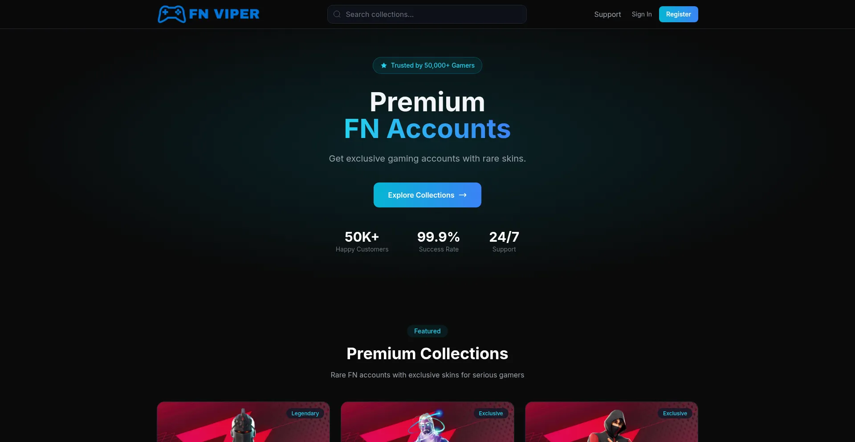Click the Legendary badge on first card
Viewport: 855px width, 442px height.
click(x=305, y=414)
